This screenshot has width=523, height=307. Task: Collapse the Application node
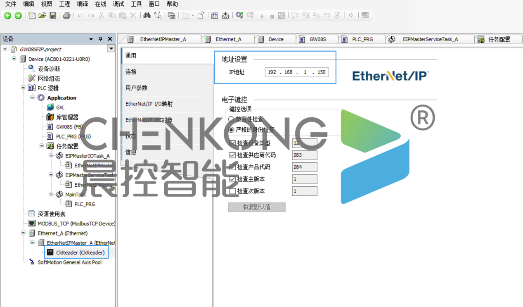32,98
